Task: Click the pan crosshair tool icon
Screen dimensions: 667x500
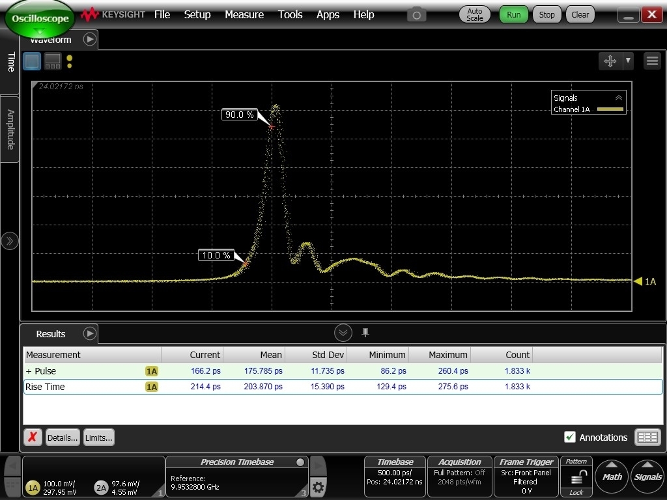Action: click(x=610, y=61)
